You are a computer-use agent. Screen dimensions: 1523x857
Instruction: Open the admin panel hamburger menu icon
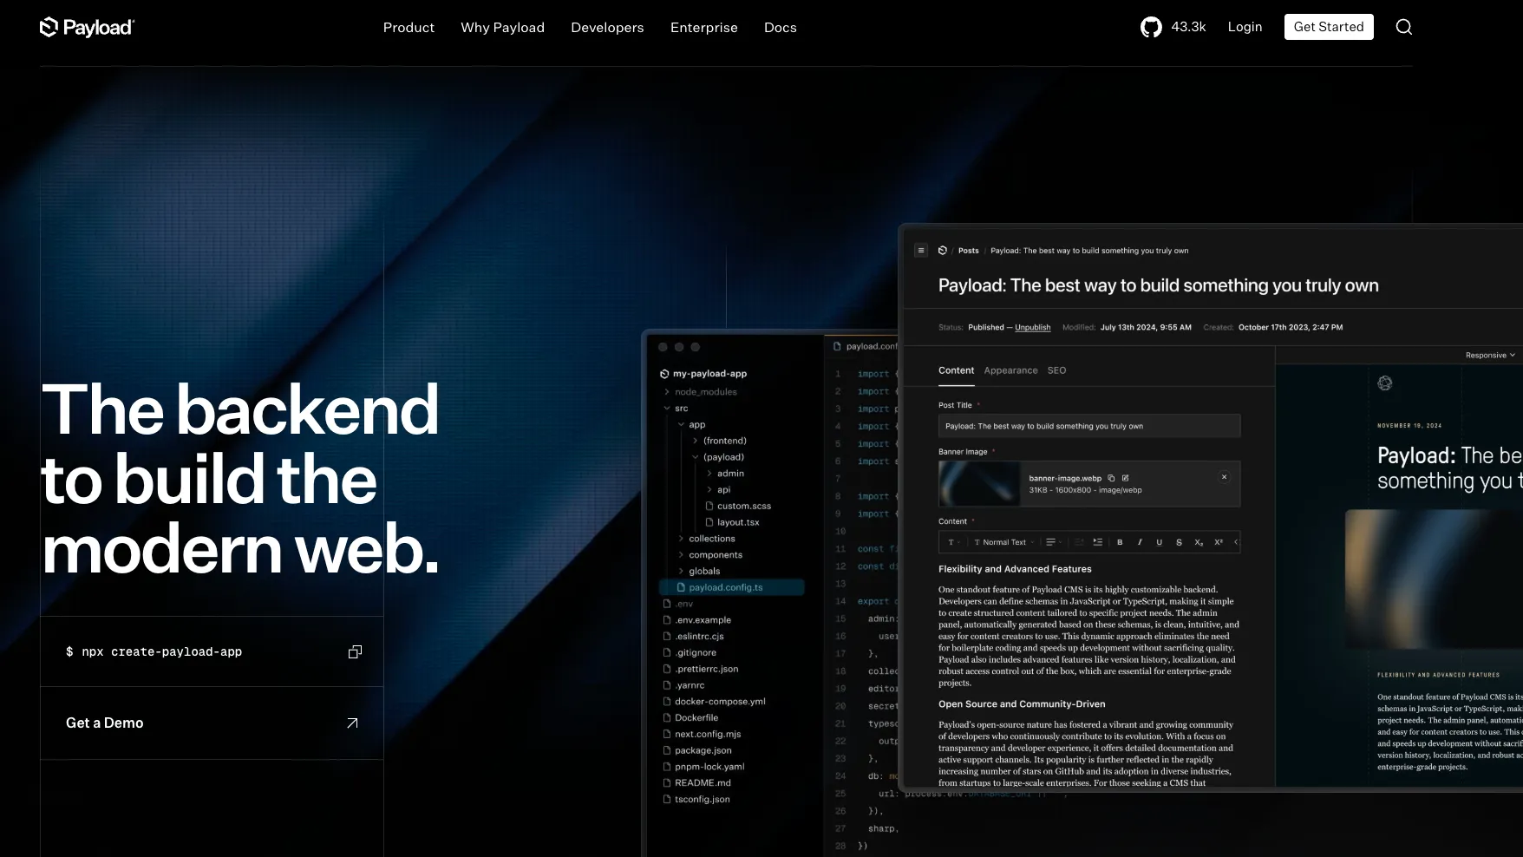[x=921, y=251]
